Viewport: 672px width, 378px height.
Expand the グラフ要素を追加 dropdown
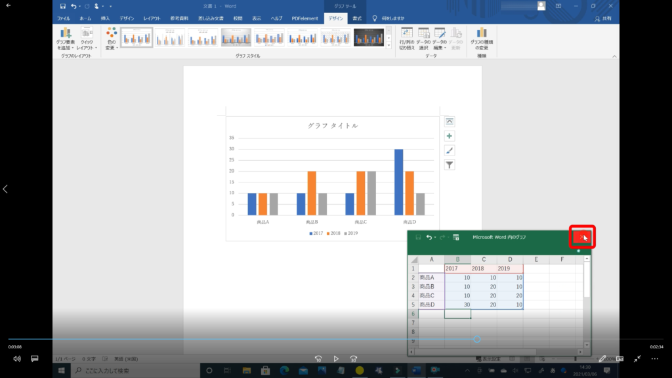pyautogui.click(x=66, y=39)
